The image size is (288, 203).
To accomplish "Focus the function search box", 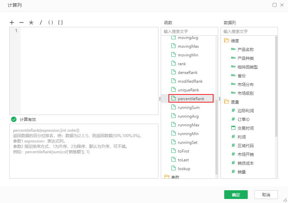I will pos(189,31).
